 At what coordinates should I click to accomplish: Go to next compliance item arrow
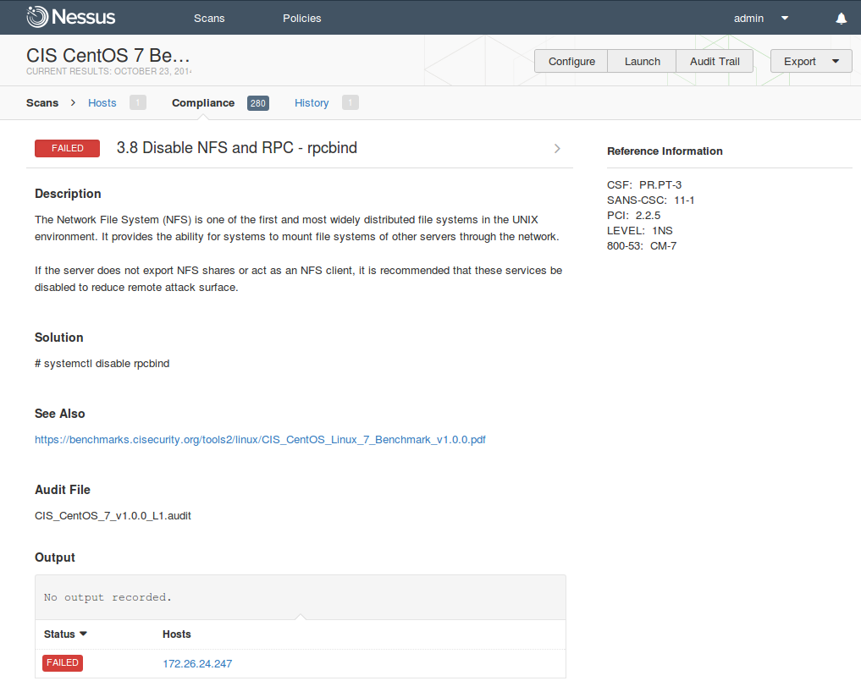tap(557, 148)
